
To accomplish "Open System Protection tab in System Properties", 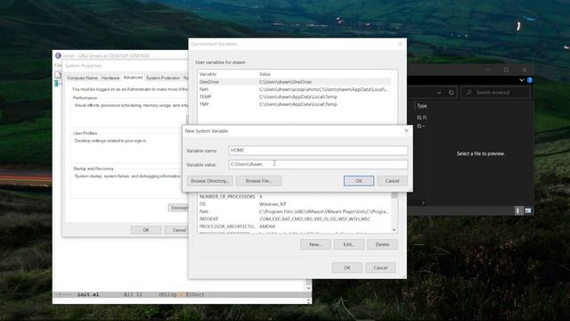I will pyautogui.click(x=163, y=78).
